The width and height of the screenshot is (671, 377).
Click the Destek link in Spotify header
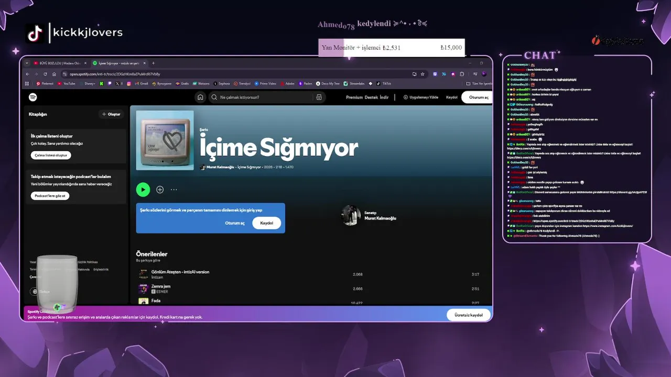click(x=371, y=97)
